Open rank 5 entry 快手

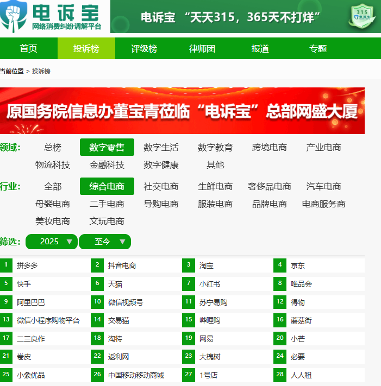(x=24, y=284)
